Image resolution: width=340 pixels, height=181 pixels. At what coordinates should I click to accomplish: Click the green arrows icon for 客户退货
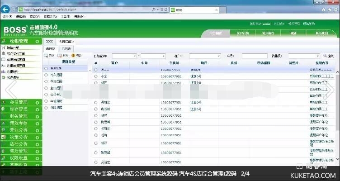click(x=3, y=77)
